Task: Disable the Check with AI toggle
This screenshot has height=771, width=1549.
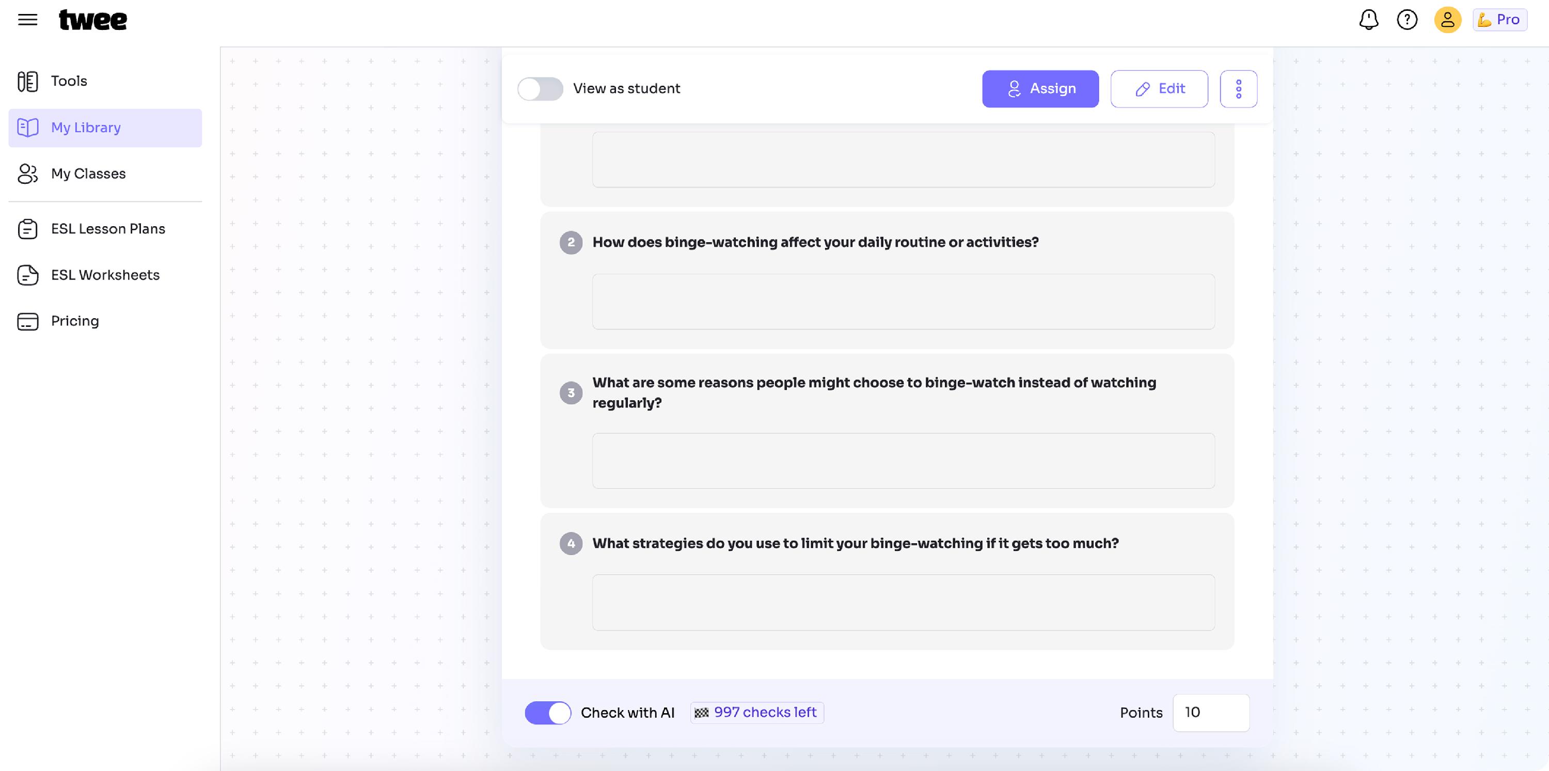Action: 548,713
